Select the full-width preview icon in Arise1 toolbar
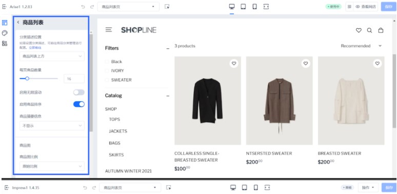The image size is (397, 194). pyautogui.click(x=266, y=7)
